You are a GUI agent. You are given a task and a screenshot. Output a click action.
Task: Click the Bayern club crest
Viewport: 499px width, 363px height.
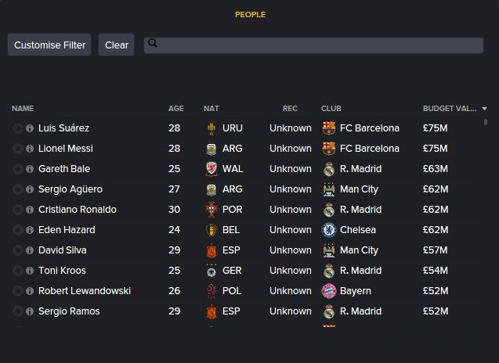point(329,291)
